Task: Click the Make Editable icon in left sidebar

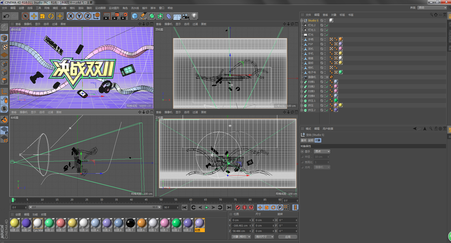Action: [x=4, y=27]
